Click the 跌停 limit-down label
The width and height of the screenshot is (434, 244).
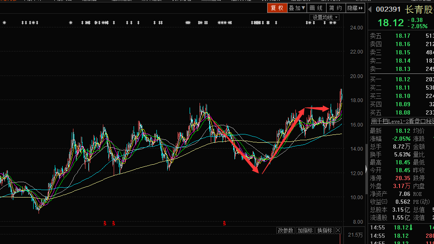419,178
